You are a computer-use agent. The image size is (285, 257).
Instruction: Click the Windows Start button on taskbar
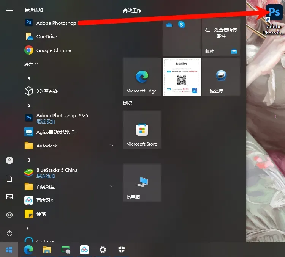click(9, 249)
